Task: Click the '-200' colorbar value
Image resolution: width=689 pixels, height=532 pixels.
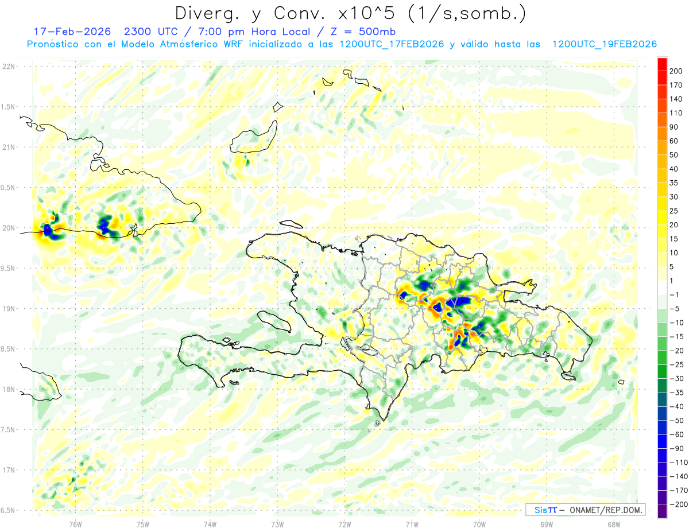Action: 678,504
